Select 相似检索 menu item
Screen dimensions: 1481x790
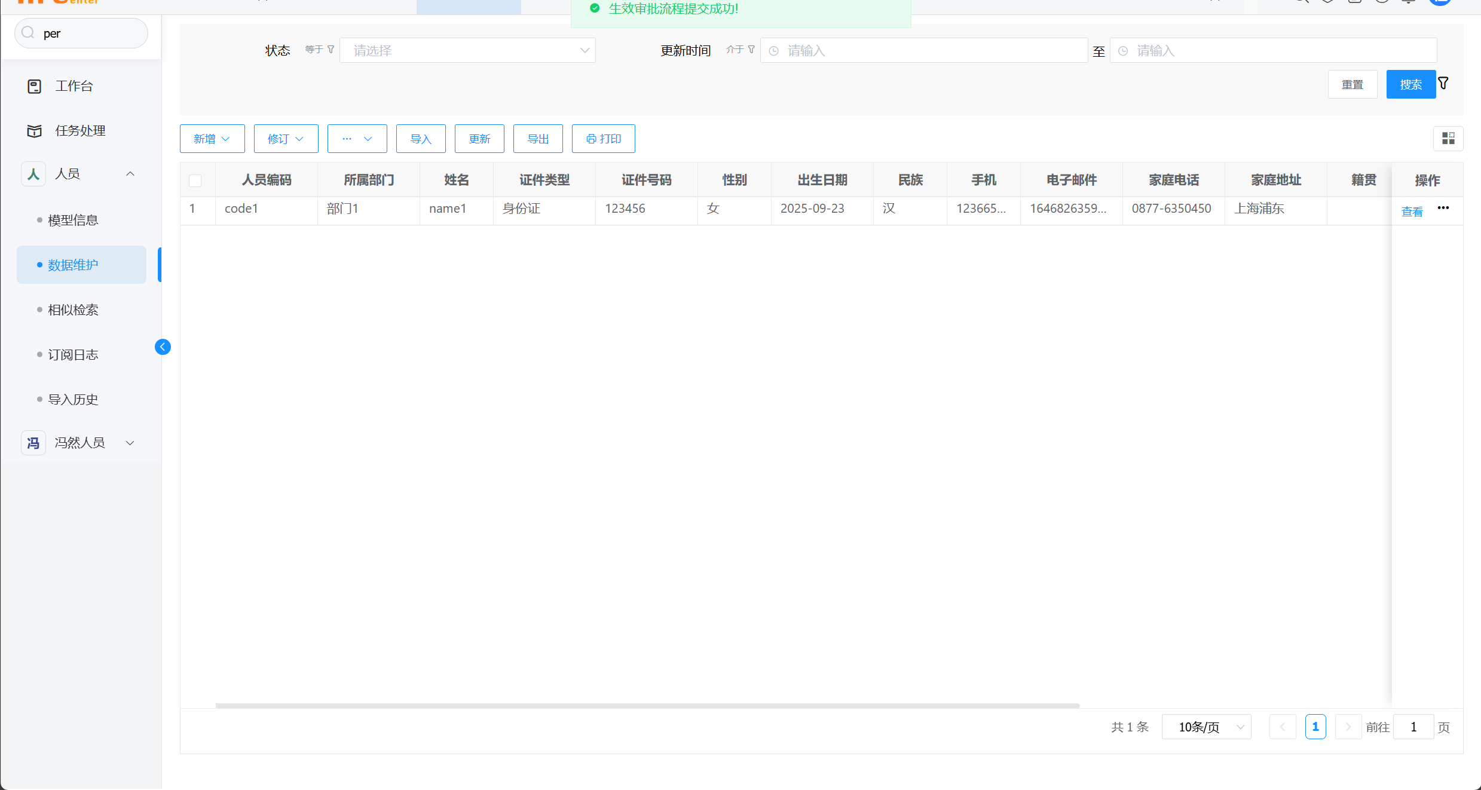coord(73,310)
